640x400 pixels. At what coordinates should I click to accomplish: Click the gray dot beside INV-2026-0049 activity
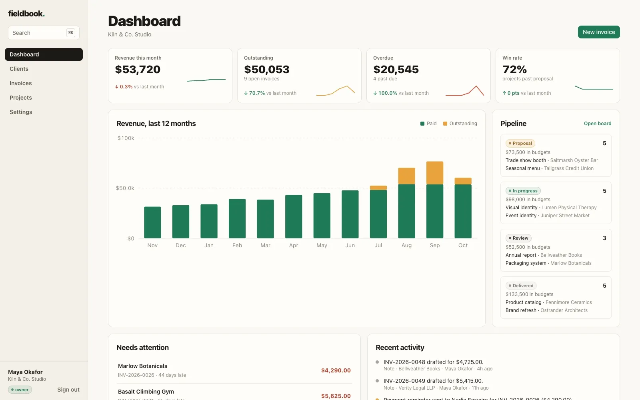[x=377, y=381]
